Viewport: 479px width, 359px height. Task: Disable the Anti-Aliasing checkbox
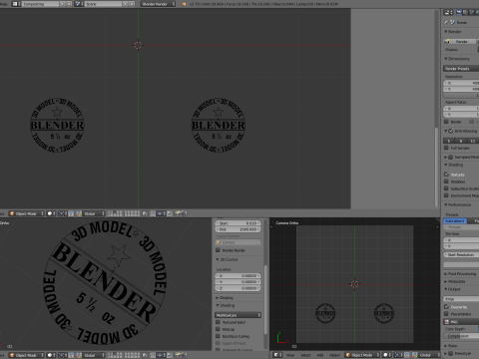click(x=450, y=131)
